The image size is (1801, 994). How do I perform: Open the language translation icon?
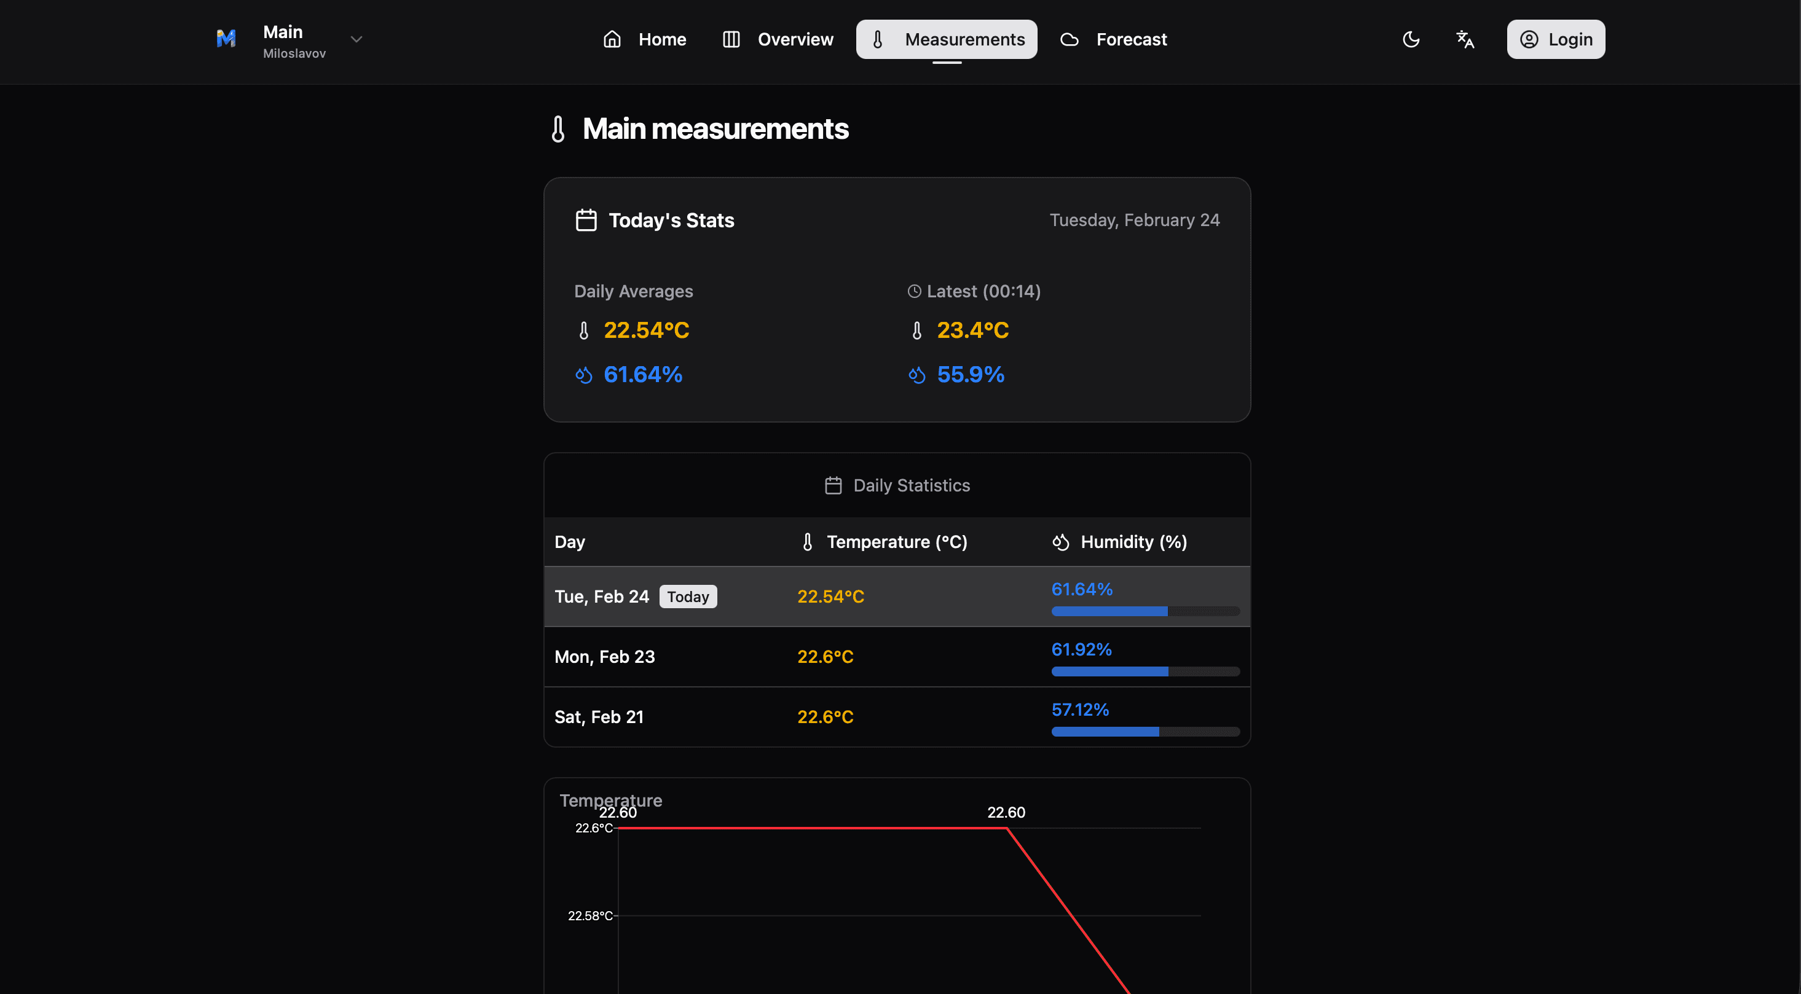coord(1465,39)
